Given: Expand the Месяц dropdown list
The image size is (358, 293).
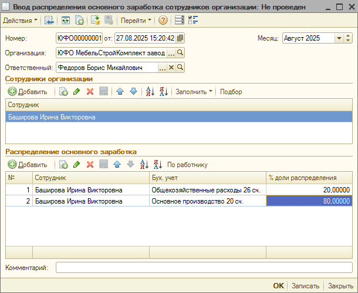Looking at the screenshot, I should pyautogui.click(x=339, y=38).
